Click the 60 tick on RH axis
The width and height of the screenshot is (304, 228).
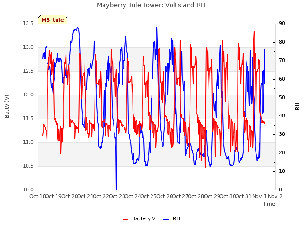(282, 79)
